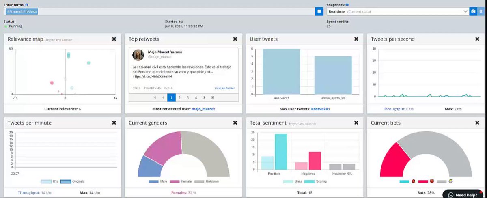Image resolution: width=487 pixels, height=198 pixels.
Task: Close the Current genders panel
Action: 235,123
